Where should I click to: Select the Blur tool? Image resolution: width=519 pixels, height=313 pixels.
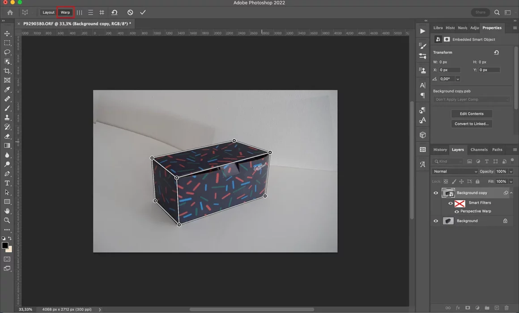[x=7, y=155]
